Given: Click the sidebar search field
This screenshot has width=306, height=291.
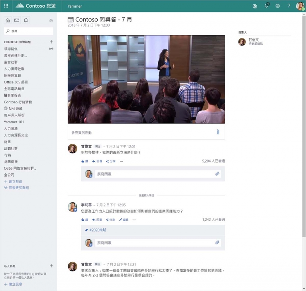Looking at the screenshot, I should tap(29, 31).
